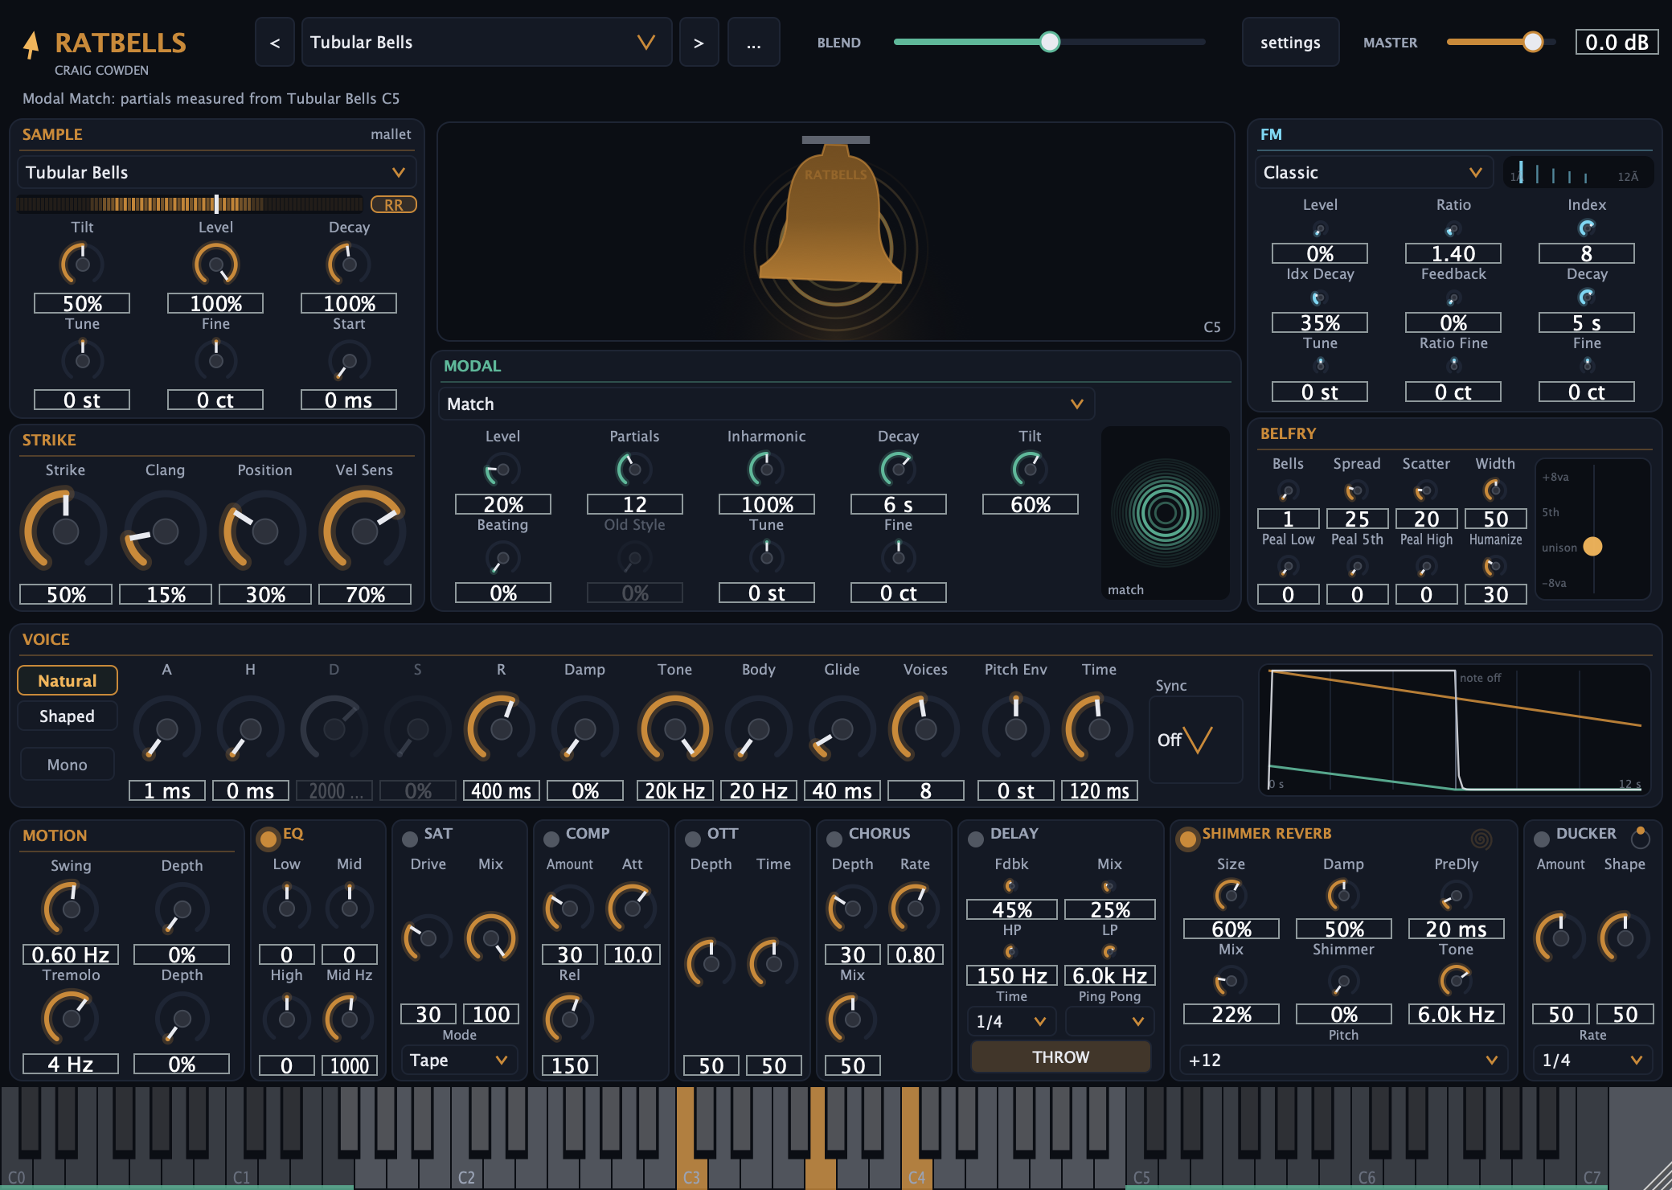Click the sample start position strip

(x=190, y=204)
